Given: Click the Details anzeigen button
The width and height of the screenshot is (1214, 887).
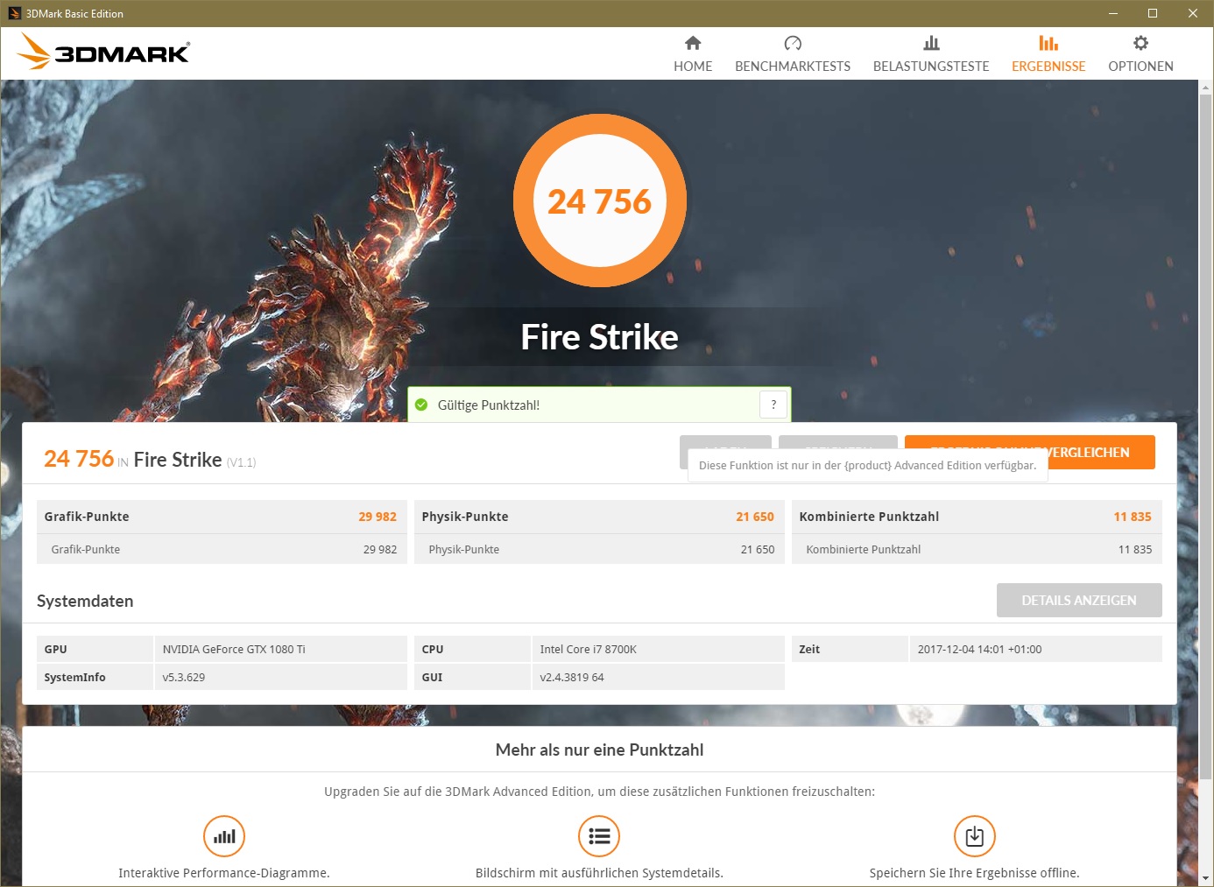Looking at the screenshot, I should click(x=1079, y=600).
